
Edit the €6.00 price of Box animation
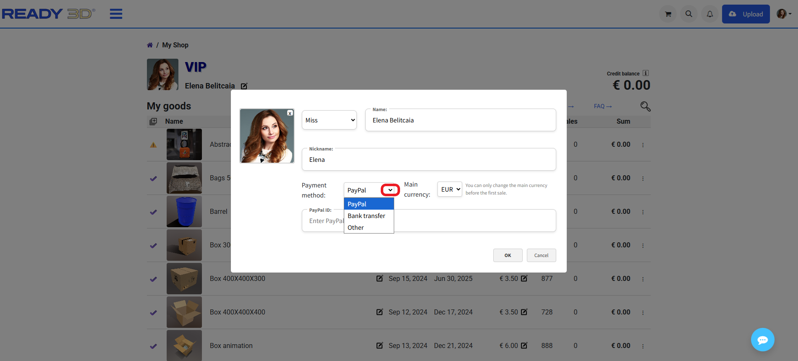point(524,345)
